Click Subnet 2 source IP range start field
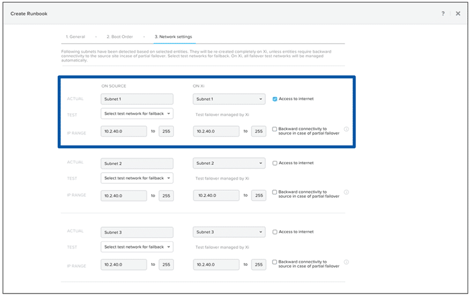The width and height of the screenshot is (470, 297). 123,195
